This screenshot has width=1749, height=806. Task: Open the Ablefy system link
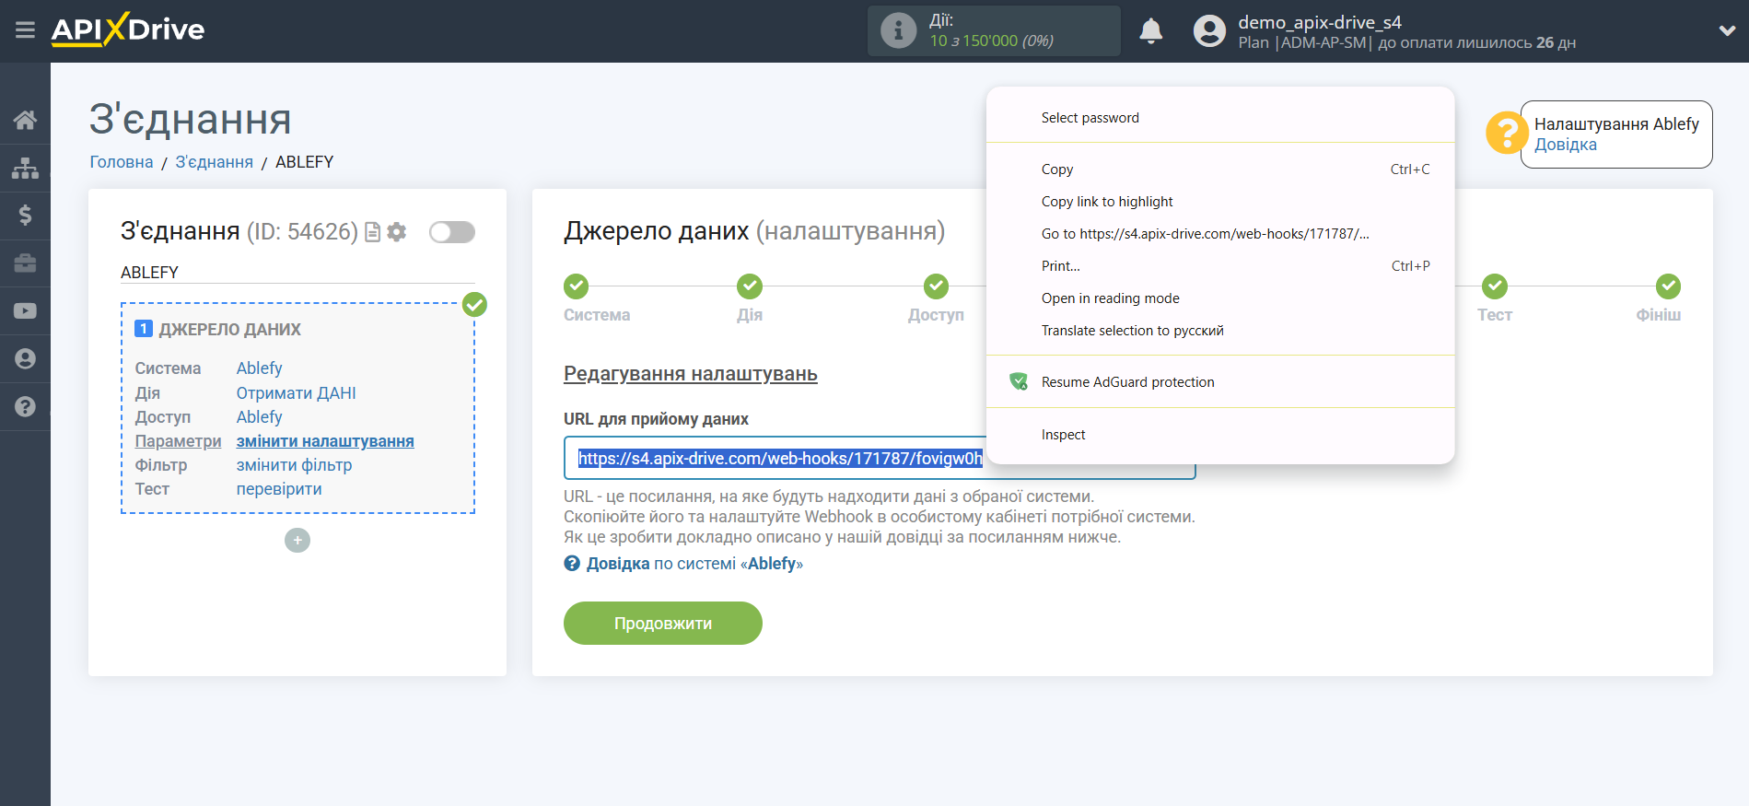tap(259, 368)
